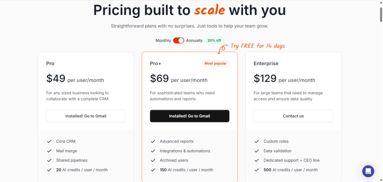The width and height of the screenshot is (383, 182).
Task: Click the Enterprise plan title
Action: click(x=266, y=64)
